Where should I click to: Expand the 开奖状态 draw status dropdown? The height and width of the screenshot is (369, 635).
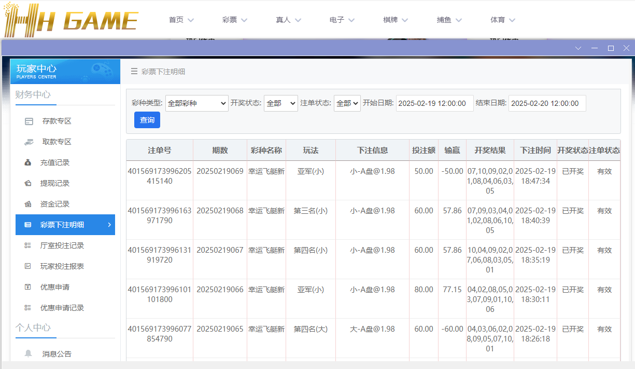click(x=280, y=103)
